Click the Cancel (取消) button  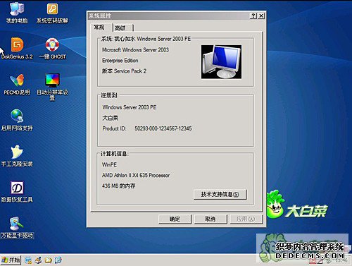pyautogui.click(x=210, y=219)
